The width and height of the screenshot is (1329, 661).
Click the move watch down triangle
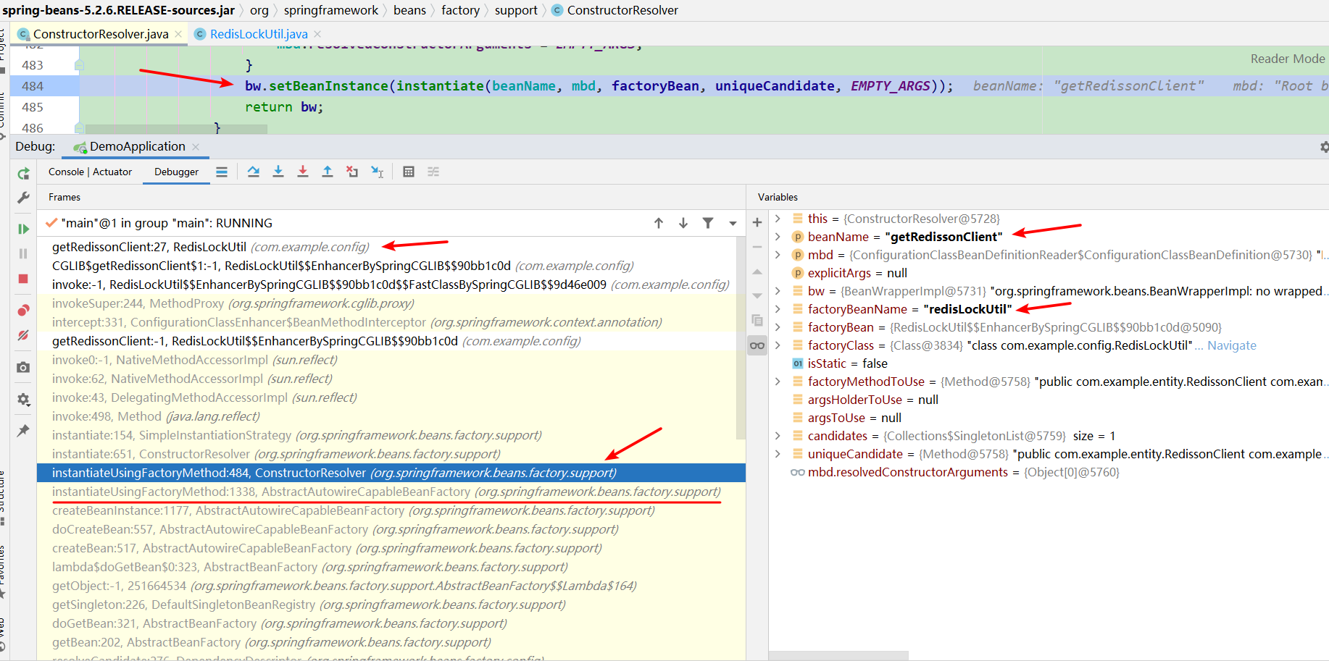tap(757, 295)
